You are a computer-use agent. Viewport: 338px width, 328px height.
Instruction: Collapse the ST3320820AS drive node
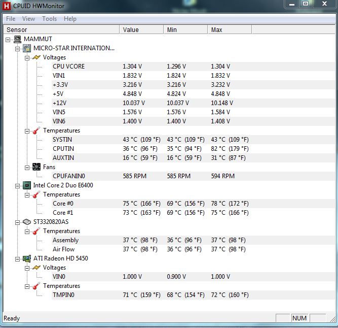pos(17,222)
